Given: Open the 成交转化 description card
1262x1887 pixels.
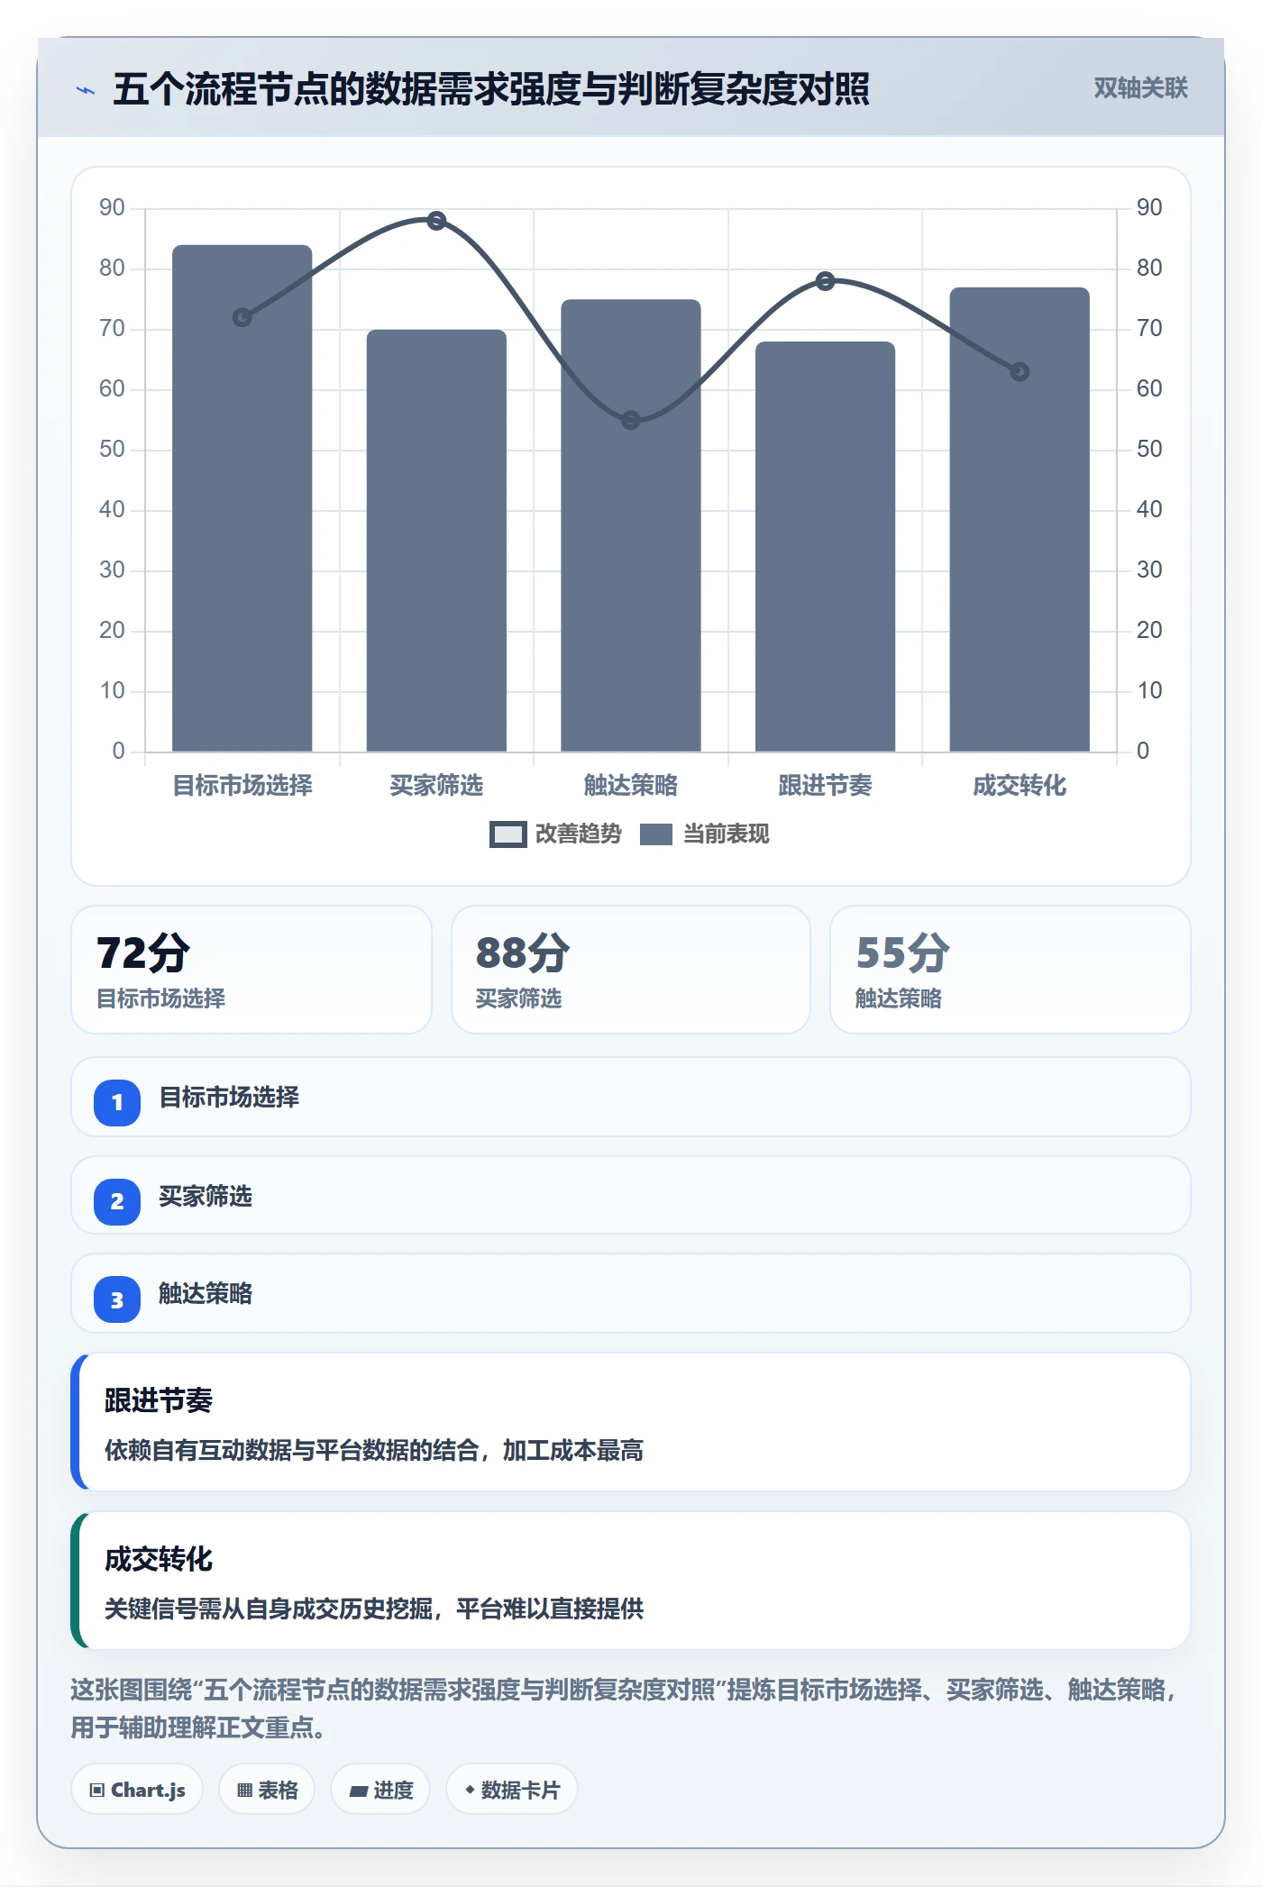Looking at the screenshot, I should click(631, 1581).
